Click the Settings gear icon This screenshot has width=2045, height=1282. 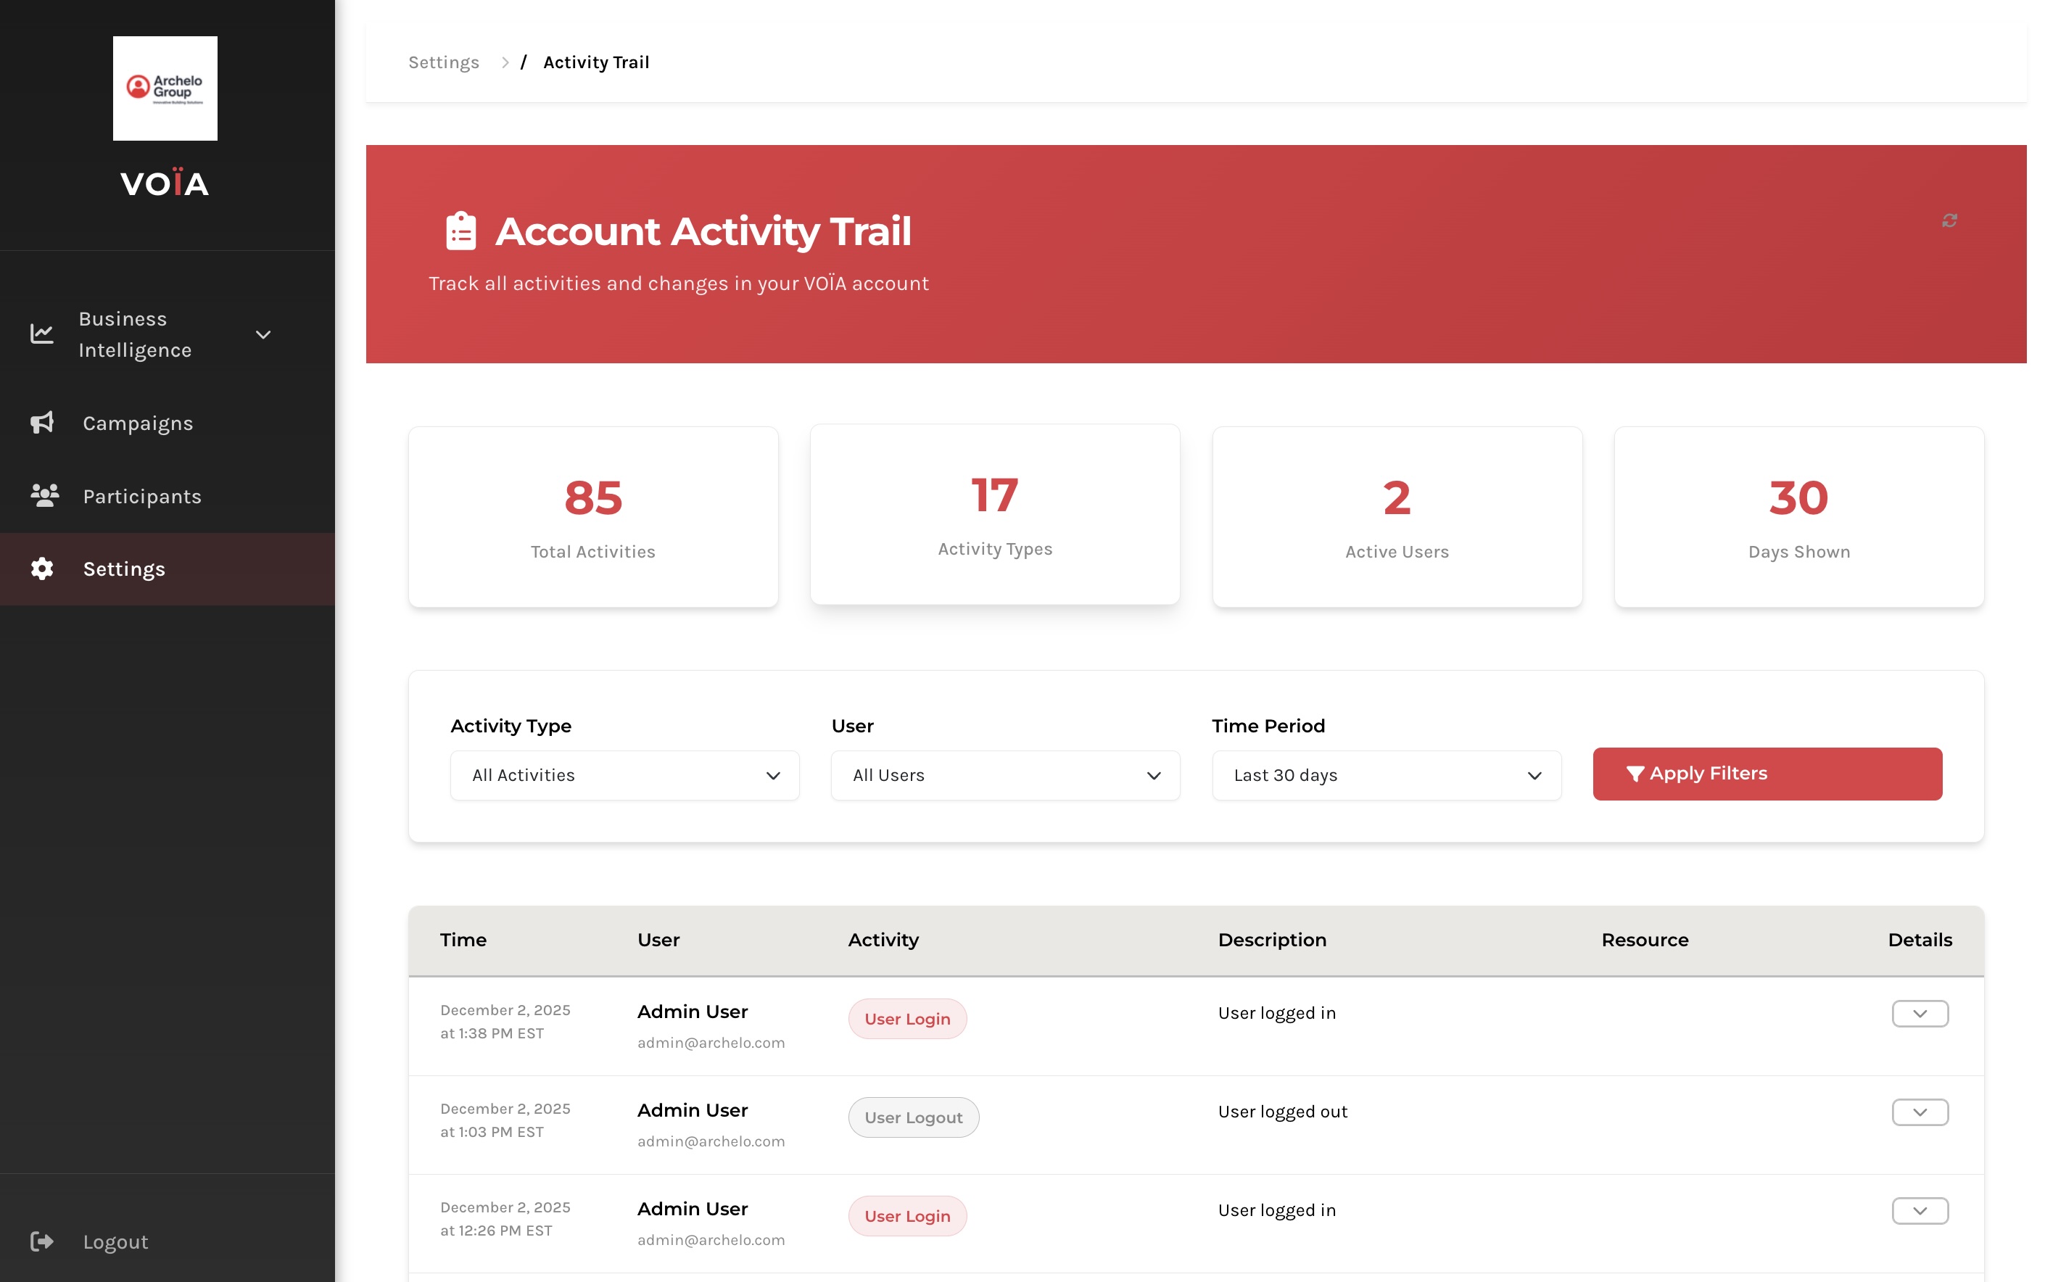pyautogui.click(x=41, y=568)
